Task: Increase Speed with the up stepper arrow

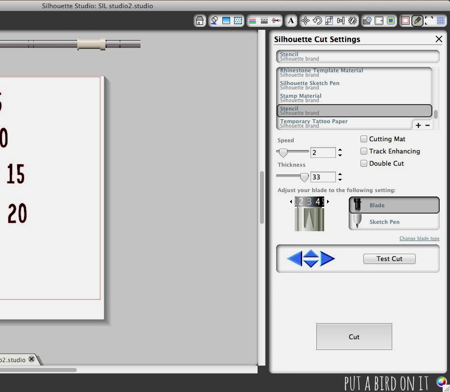Action: click(x=340, y=150)
